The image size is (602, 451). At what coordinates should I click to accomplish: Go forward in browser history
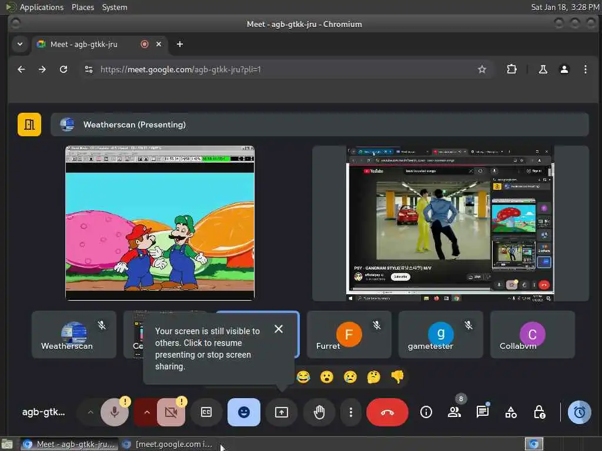pyautogui.click(x=42, y=69)
